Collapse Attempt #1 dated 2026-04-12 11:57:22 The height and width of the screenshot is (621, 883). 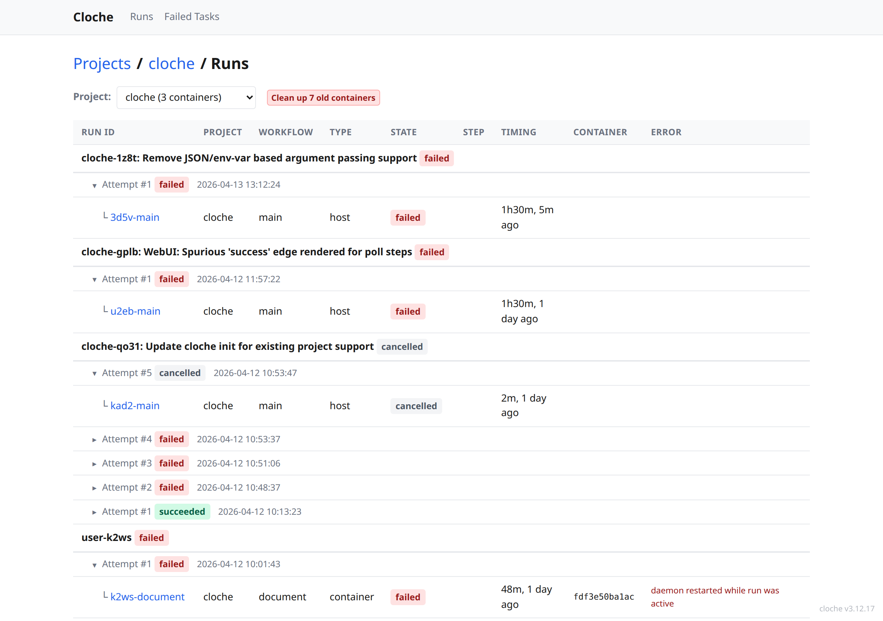pyautogui.click(x=94, y=279)
